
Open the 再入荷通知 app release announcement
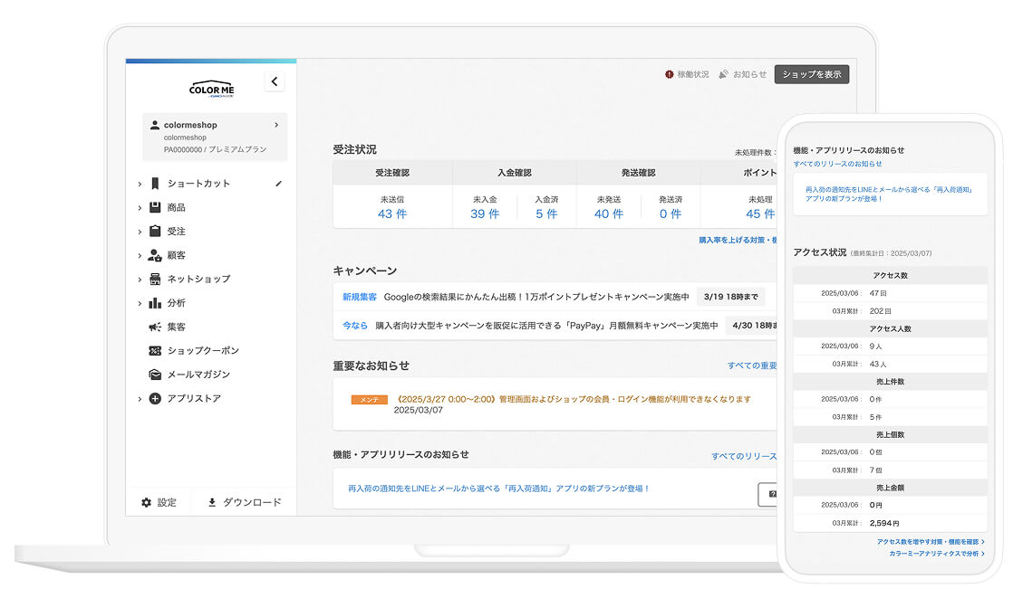(x=498, y=489)
